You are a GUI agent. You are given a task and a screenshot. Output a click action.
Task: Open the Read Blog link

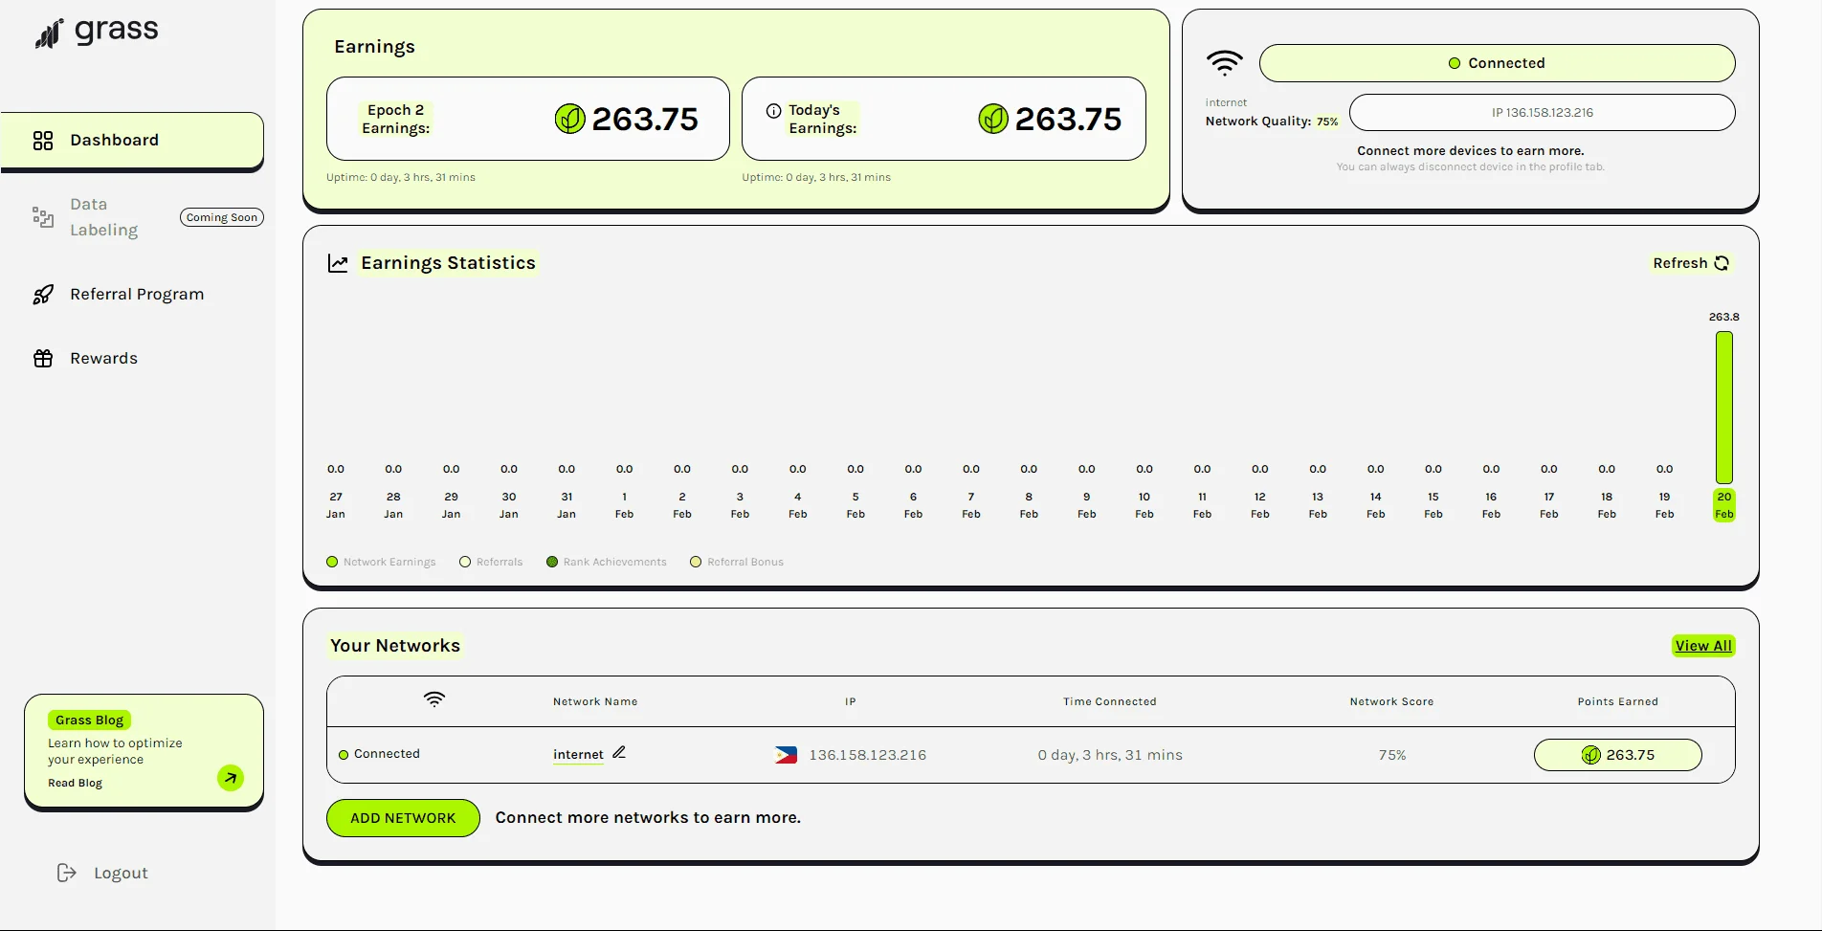[75, 783]
